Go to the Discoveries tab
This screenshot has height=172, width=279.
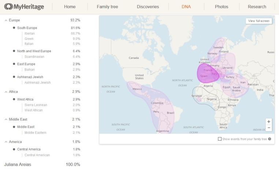pyautogui.click(x=148, y=7)
